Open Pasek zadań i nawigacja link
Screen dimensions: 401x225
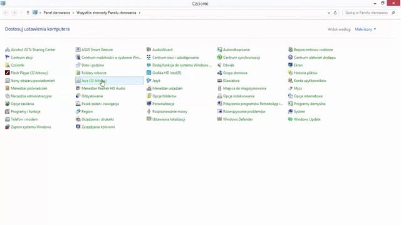[x=100, y=104]
